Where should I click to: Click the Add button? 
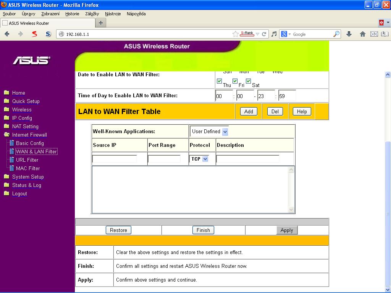pyautogui.click(x=249, y=111)
